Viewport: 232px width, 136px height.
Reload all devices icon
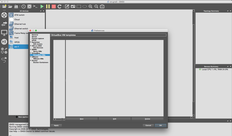tap(59, 6)
